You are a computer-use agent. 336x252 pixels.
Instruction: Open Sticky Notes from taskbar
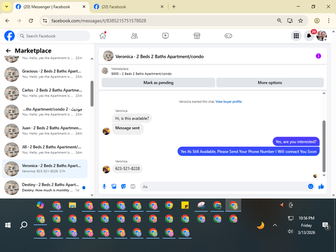click(185, 205)
